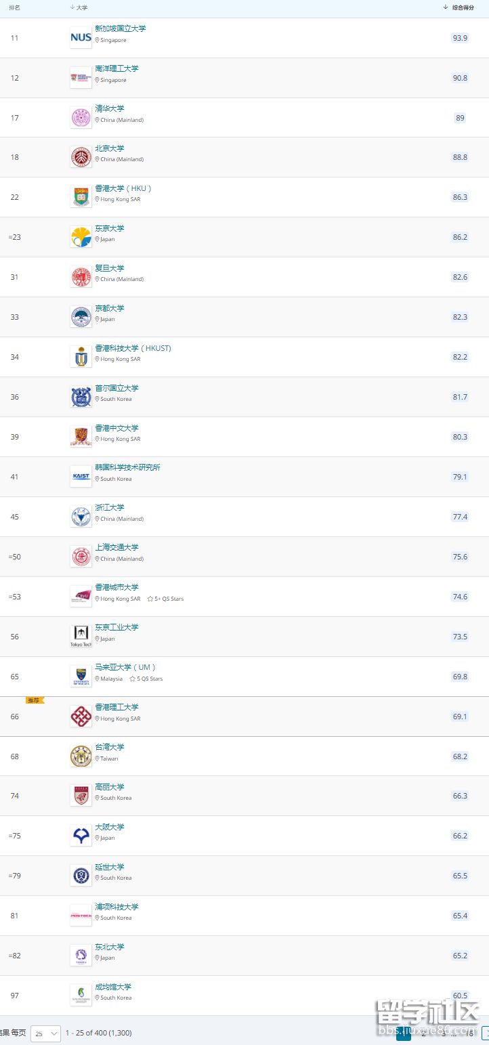Go to page 3 of results

click(x=444, y=1033)
